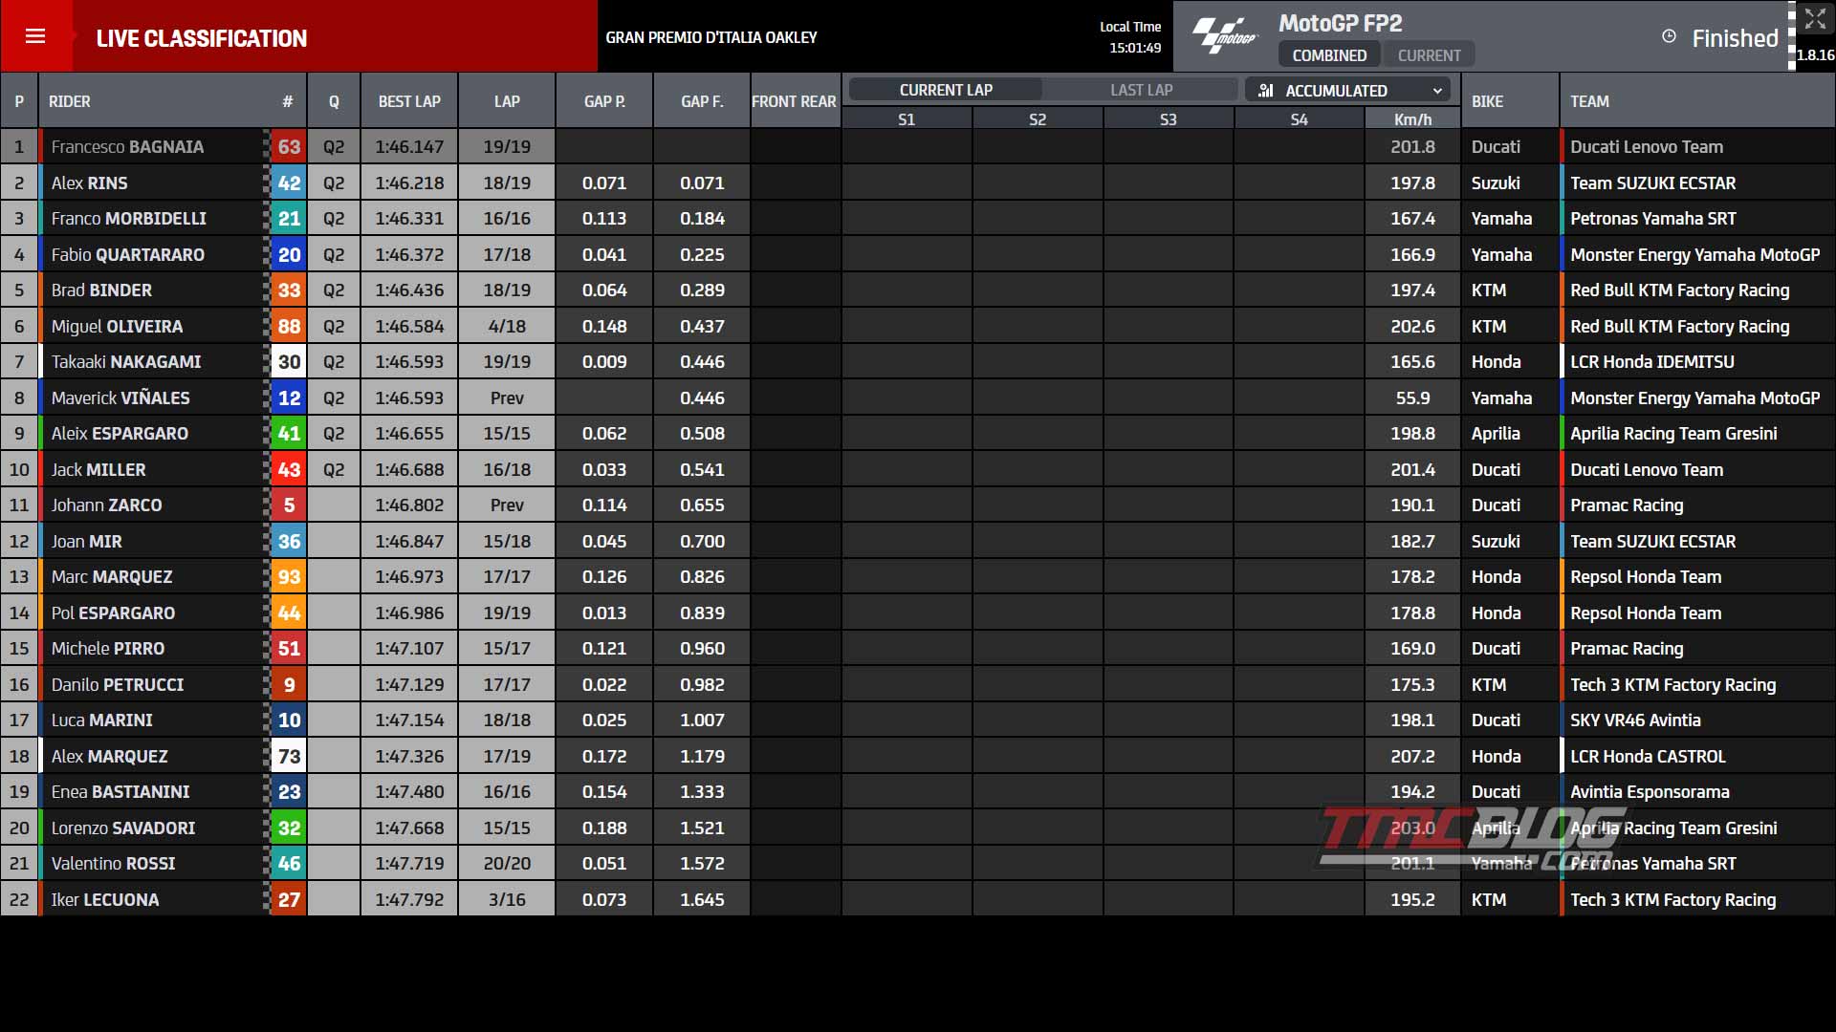Select rider Miguel OLIVEIRA
The image size is (1836, 1032).
[x=117, y=327]
